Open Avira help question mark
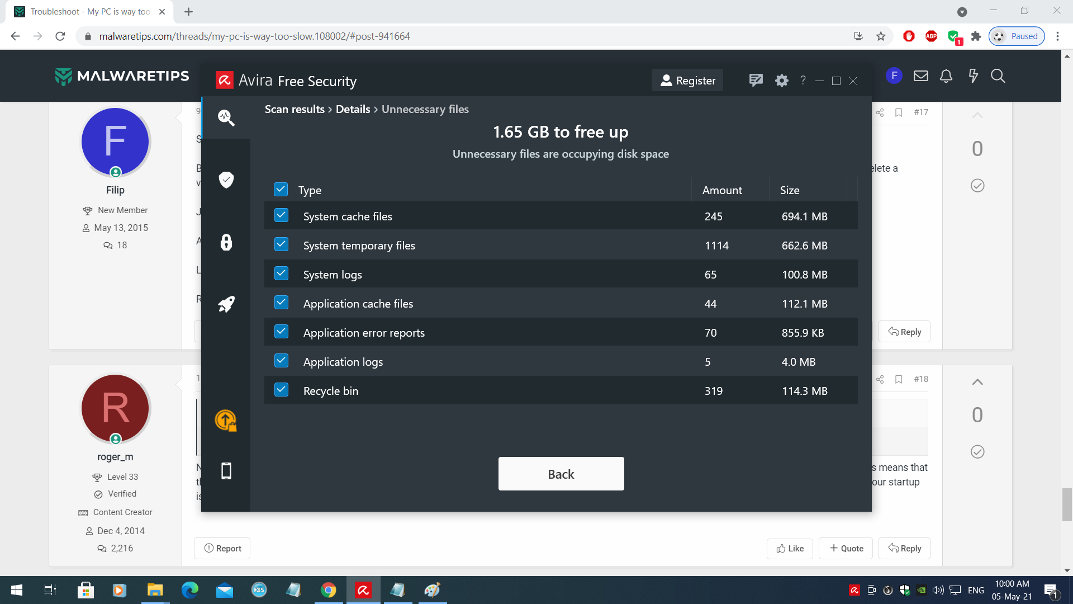 803,81
